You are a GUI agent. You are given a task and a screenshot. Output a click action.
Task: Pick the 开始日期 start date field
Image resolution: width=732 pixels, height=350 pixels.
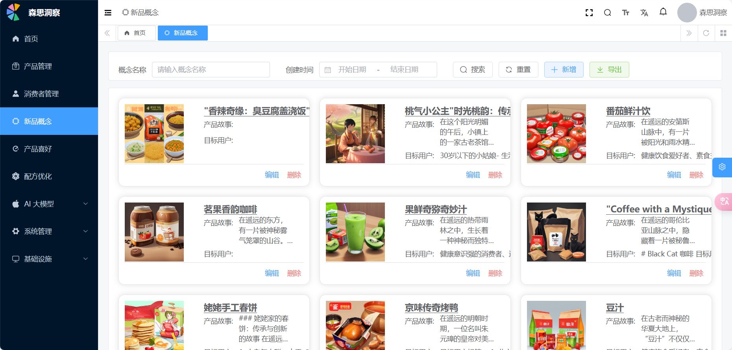tap(352, 70)
